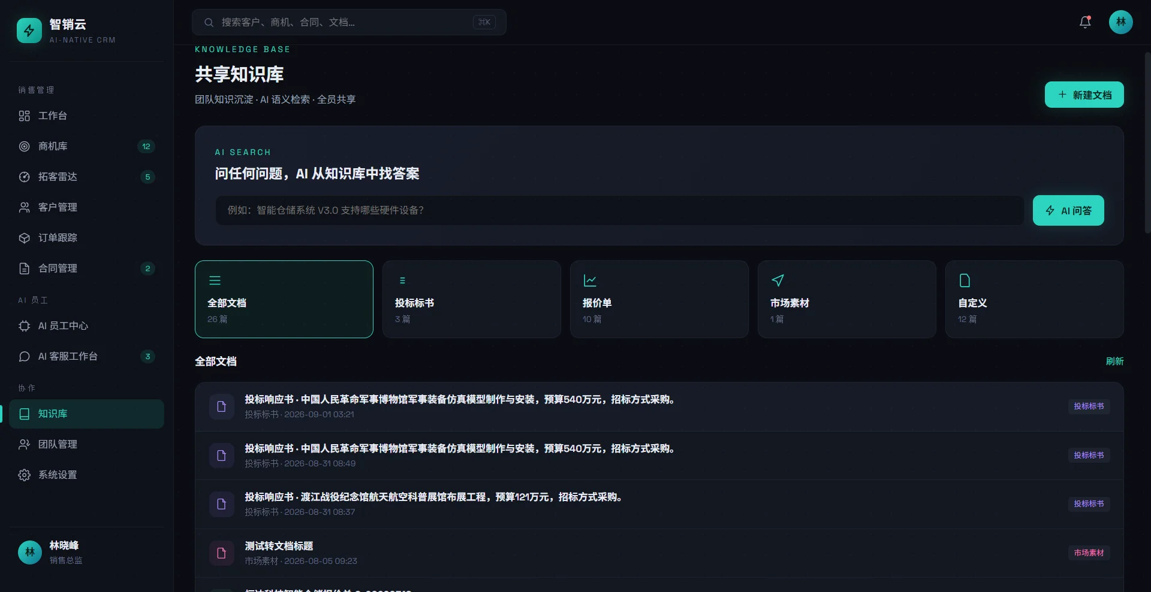Screen dimensions: 1151x592
Task: Filter by 投标标书 category
Action: (472, 299)
